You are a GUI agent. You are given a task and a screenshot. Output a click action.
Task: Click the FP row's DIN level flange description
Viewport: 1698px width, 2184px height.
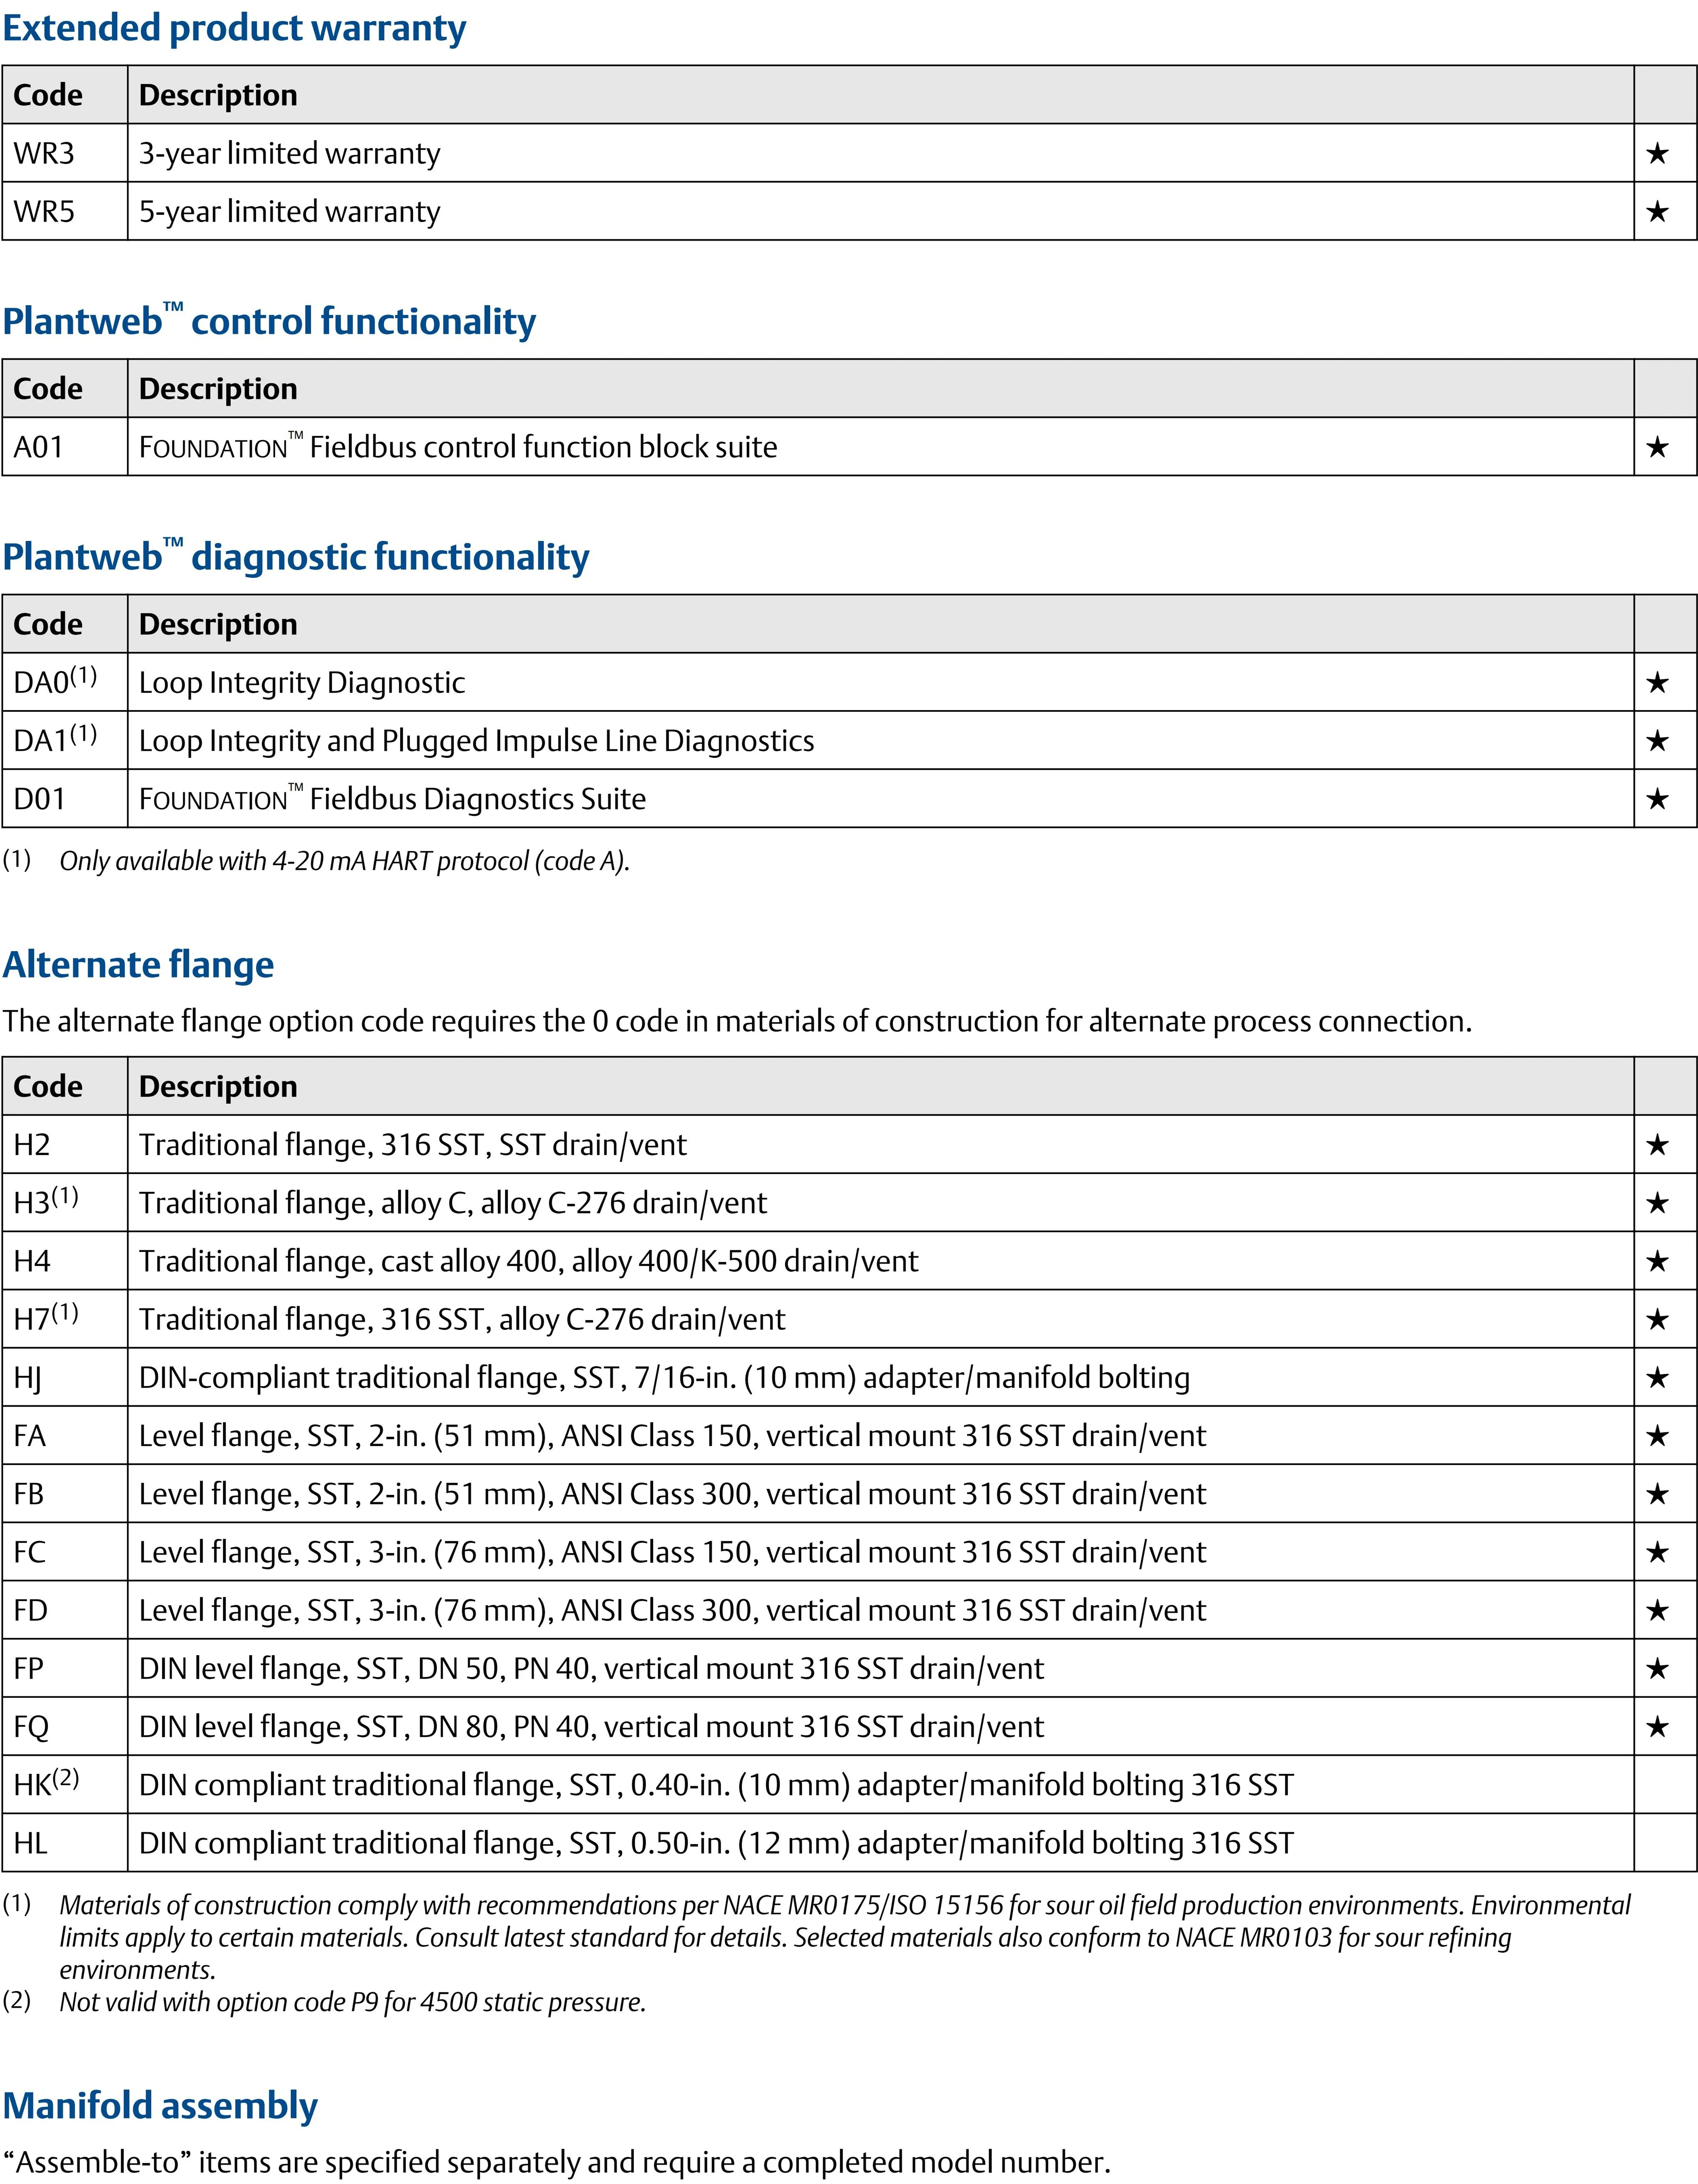pos(591,1669)
